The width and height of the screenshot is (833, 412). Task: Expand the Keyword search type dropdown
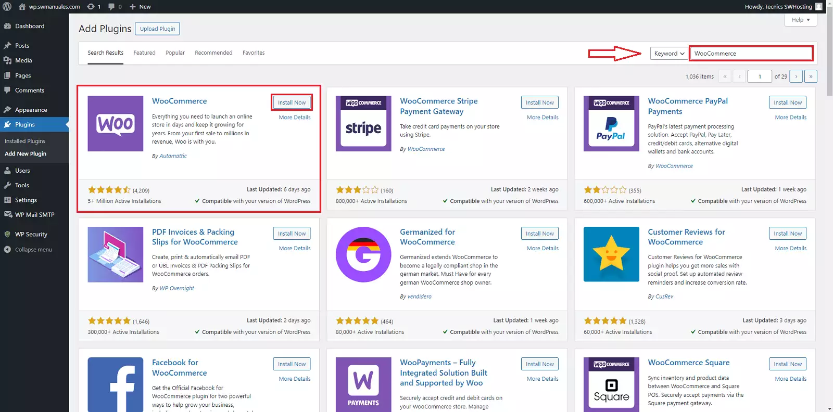[669, 54]
